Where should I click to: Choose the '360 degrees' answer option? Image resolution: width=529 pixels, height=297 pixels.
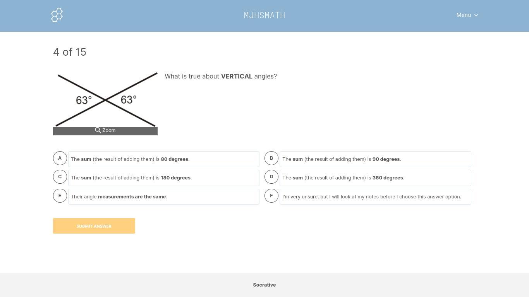tap(375, 178)
